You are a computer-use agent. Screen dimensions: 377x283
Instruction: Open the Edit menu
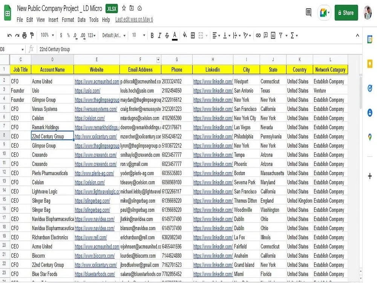click(x=29, y=20)
